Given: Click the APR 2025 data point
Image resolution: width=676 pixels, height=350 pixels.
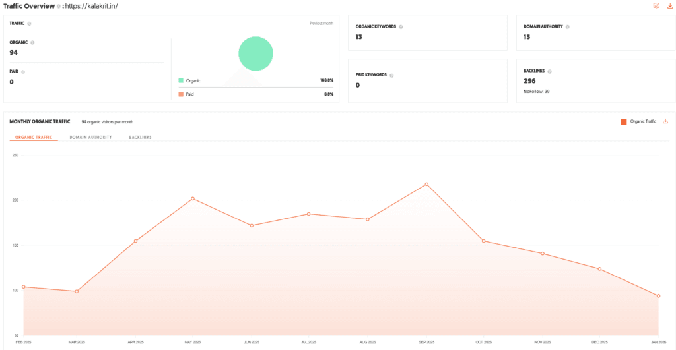Looking at the screenshot, I should coord(135,241).
